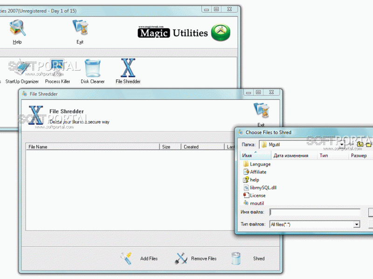Screen dimensions: 373x279
Task: Minimize the File Shredder window
Action: tap(249, 92)
